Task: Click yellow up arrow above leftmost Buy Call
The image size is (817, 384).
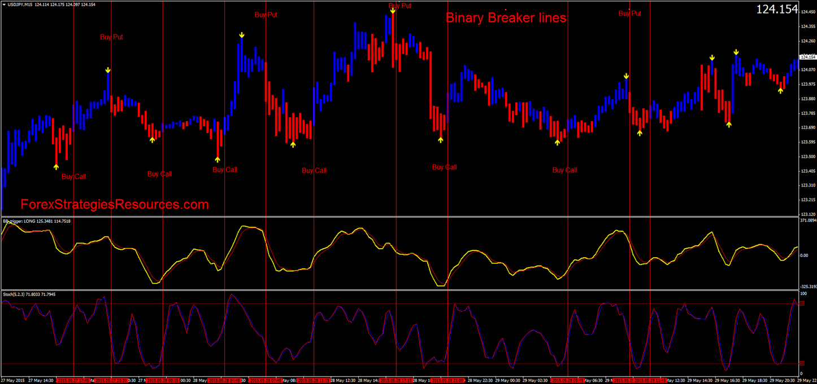Action: click(x=56, y=166)
